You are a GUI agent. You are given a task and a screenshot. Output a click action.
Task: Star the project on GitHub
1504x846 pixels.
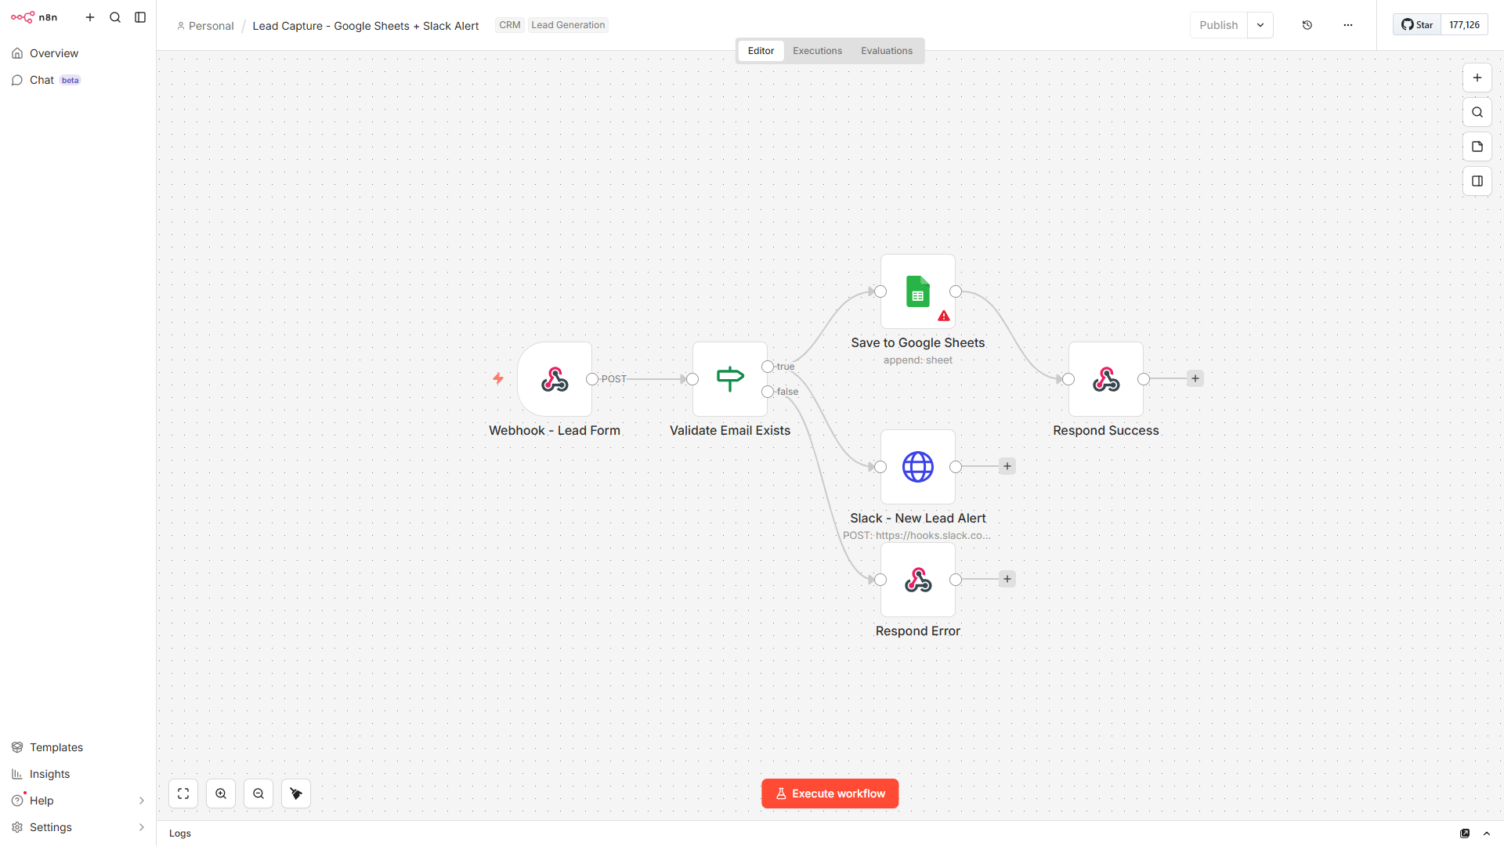click(1416, 24)
